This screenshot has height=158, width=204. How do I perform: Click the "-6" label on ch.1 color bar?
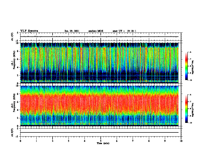pyautogui.click(x=190, y=52)
